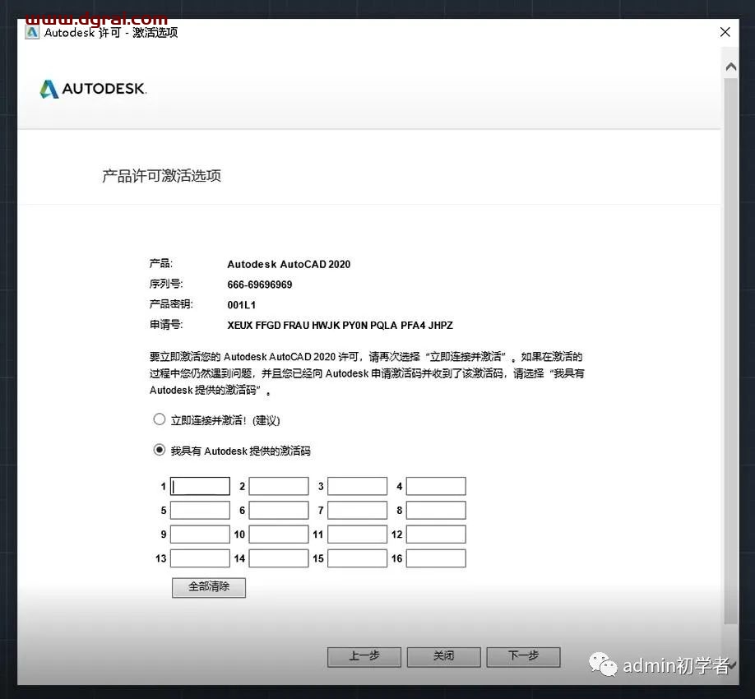Click the serial number 666-69696969

click(260, 285)
